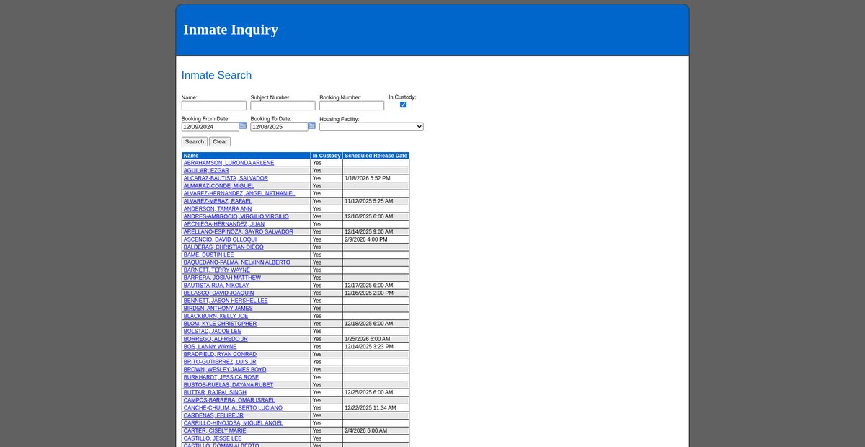
Task: Open calendar picker for Booking From Date
Action: pyautogui.click(x=243, y=125)
